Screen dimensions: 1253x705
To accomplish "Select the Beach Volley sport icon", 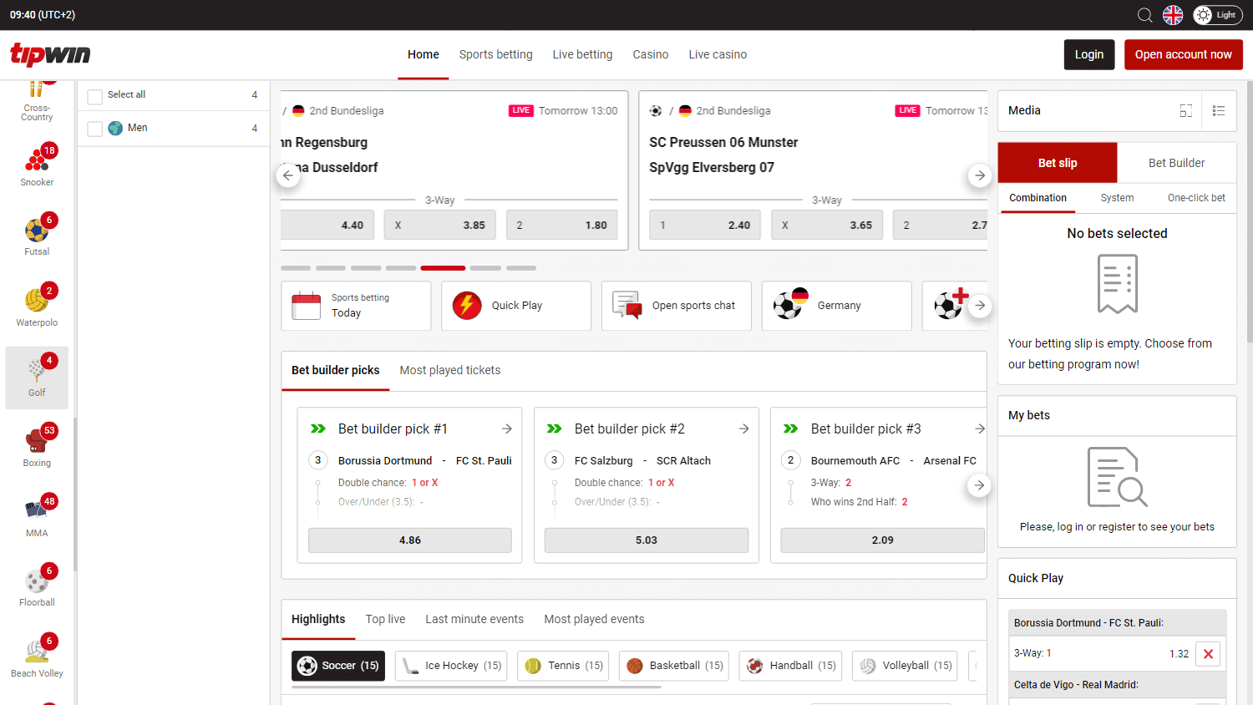I will [x=37, y=657].
